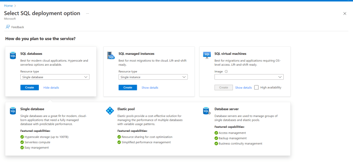Screen dimensions: 353x164
Task: Enable the High availability checkbox
Action: [x=256, y=88]
